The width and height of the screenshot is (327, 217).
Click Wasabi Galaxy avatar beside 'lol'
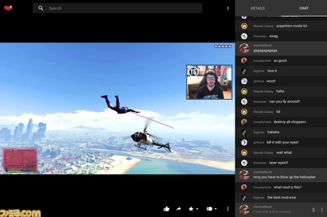click(x=244, y=112)
